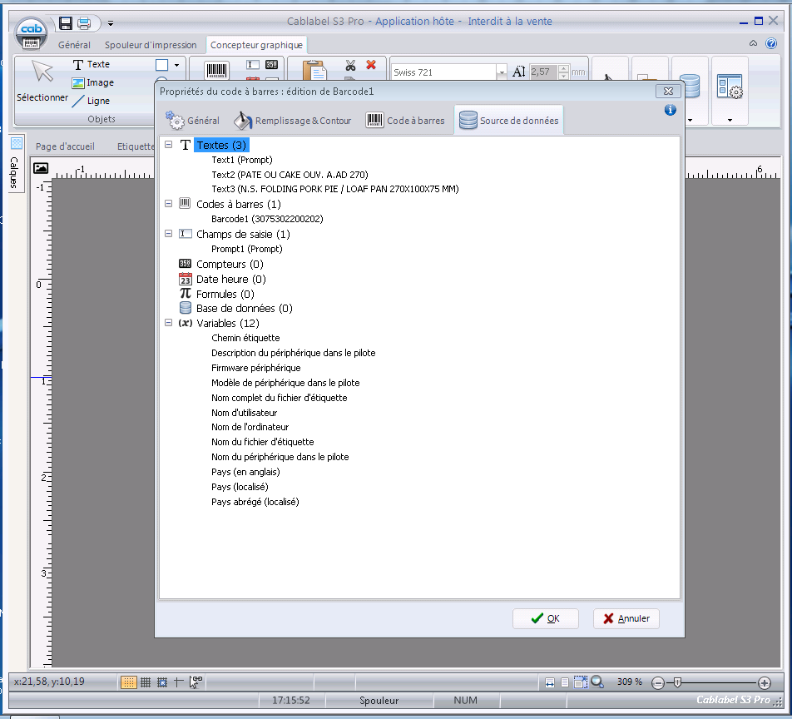Image resolution: width=792 pixels, height=719 pixels.
Task: Collapse the Variables tree node
Action: [169, 322]
